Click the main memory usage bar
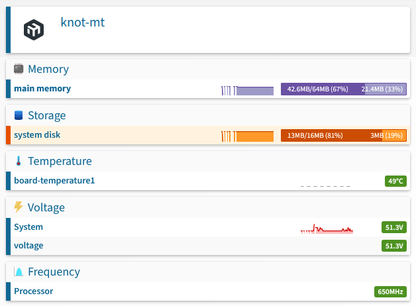416x306 pixels. click(x=344, y=89)
